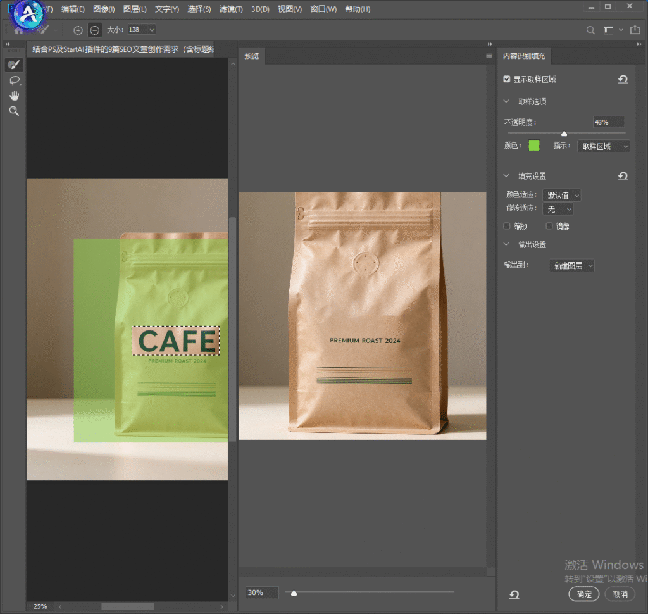Screen dimensions: 648x614
Task: Collapse the 填充设置 section
Action: (506, 176)
